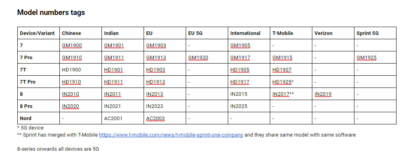
Task: Click the Chinese column header
Action: (81, 33)
